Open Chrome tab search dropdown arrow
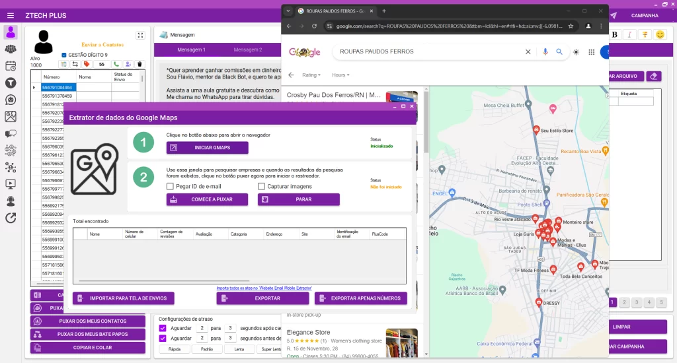 point(288,11)
